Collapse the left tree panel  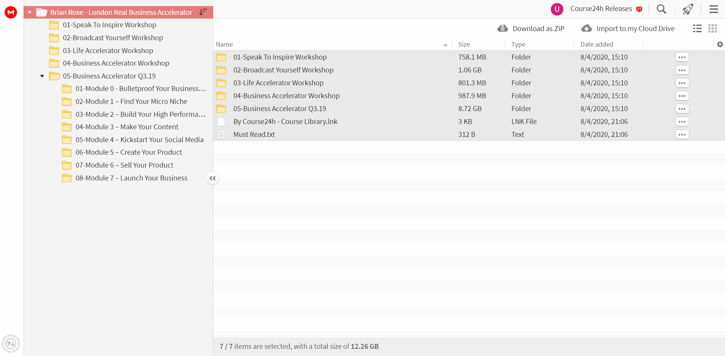(212, 178)
